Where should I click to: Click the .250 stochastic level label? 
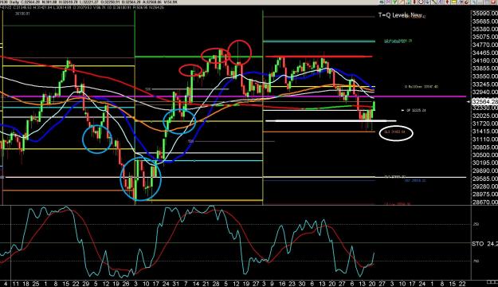(476, 224)
